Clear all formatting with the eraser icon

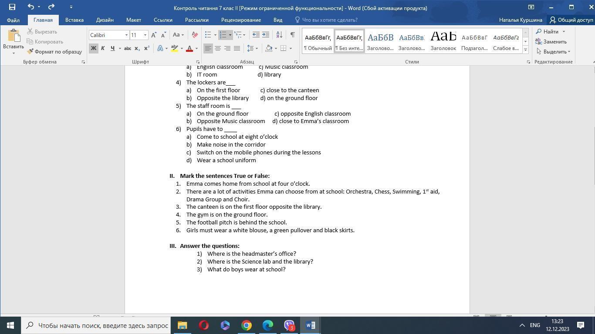point(195,35)
